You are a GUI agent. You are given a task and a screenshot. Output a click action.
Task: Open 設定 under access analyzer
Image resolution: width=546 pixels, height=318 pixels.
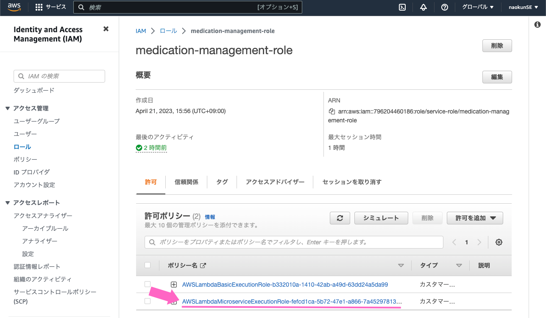(x=28, y=254)
